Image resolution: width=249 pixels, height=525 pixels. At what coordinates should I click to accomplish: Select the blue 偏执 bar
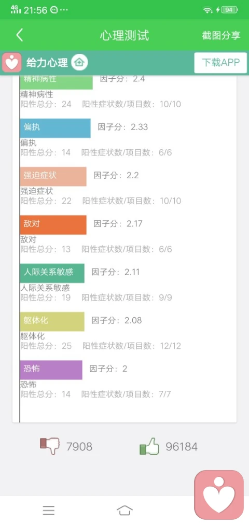[x=55, y=128]
